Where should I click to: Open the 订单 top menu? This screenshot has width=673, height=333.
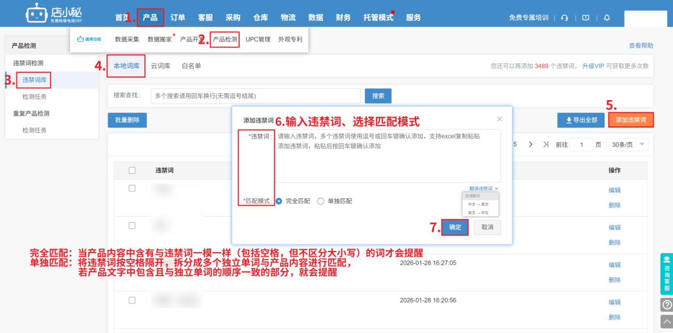click(178, 18)
